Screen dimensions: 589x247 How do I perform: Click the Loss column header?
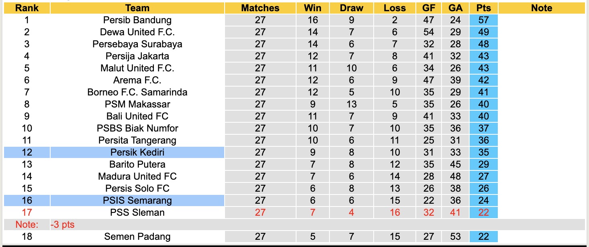(x=395, y=8)
